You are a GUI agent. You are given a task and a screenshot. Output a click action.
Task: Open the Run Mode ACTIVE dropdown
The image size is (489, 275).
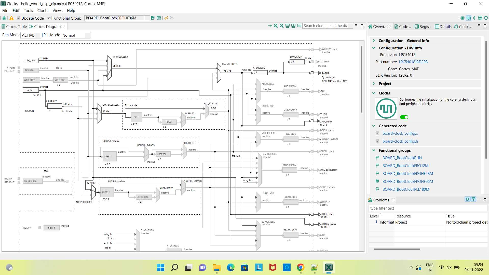coord(31,35)
